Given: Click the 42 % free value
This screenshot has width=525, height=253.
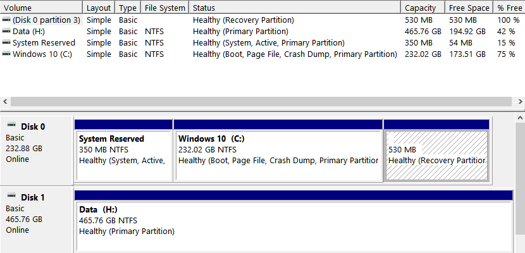Looking at the screenshot, I should 506,32.
